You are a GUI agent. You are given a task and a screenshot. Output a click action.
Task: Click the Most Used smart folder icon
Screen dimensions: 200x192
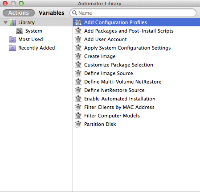12,39
